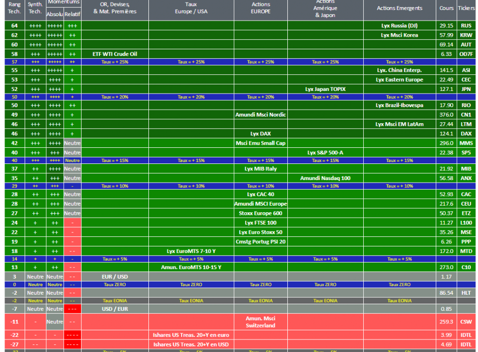The width and height of the screenshot is (478, 352).
Task: Click 'Ishares US Treas. 20+Y en euro'
Action: click(191, 335)
